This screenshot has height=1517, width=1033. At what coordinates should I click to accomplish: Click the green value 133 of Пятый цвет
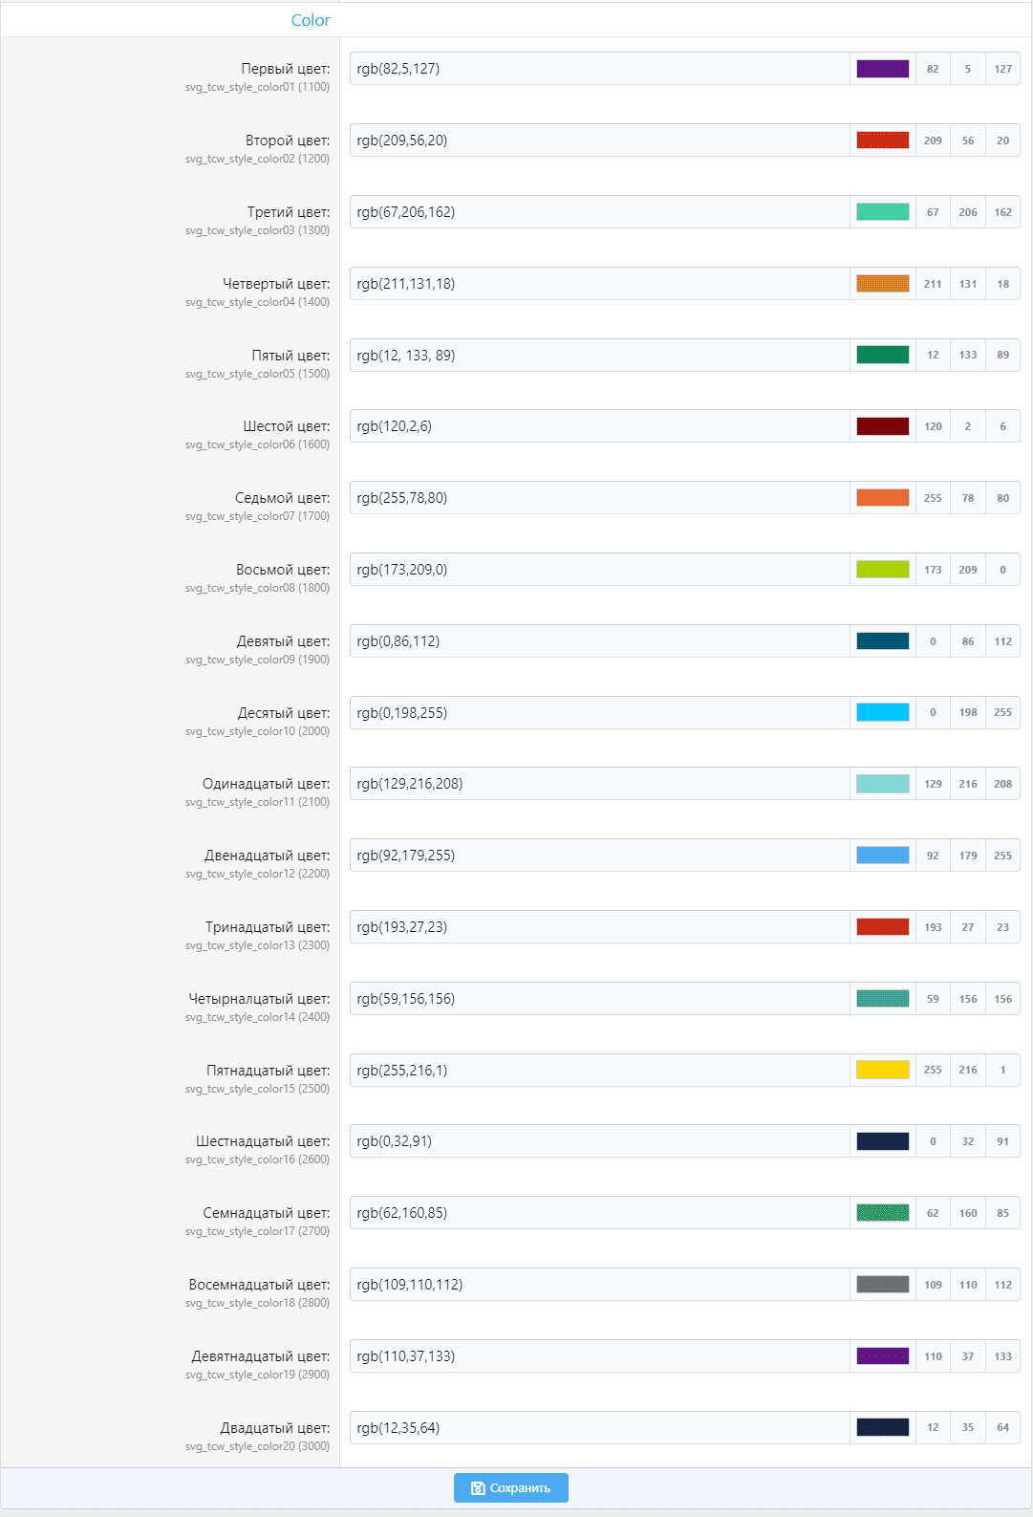(x=968, y=355)
